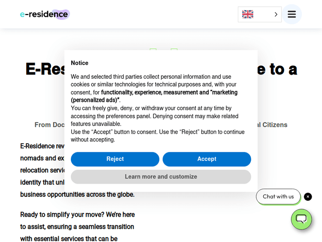Click the e-residence logo
Screen dimensions: 322x242
[x=45, y=14]
